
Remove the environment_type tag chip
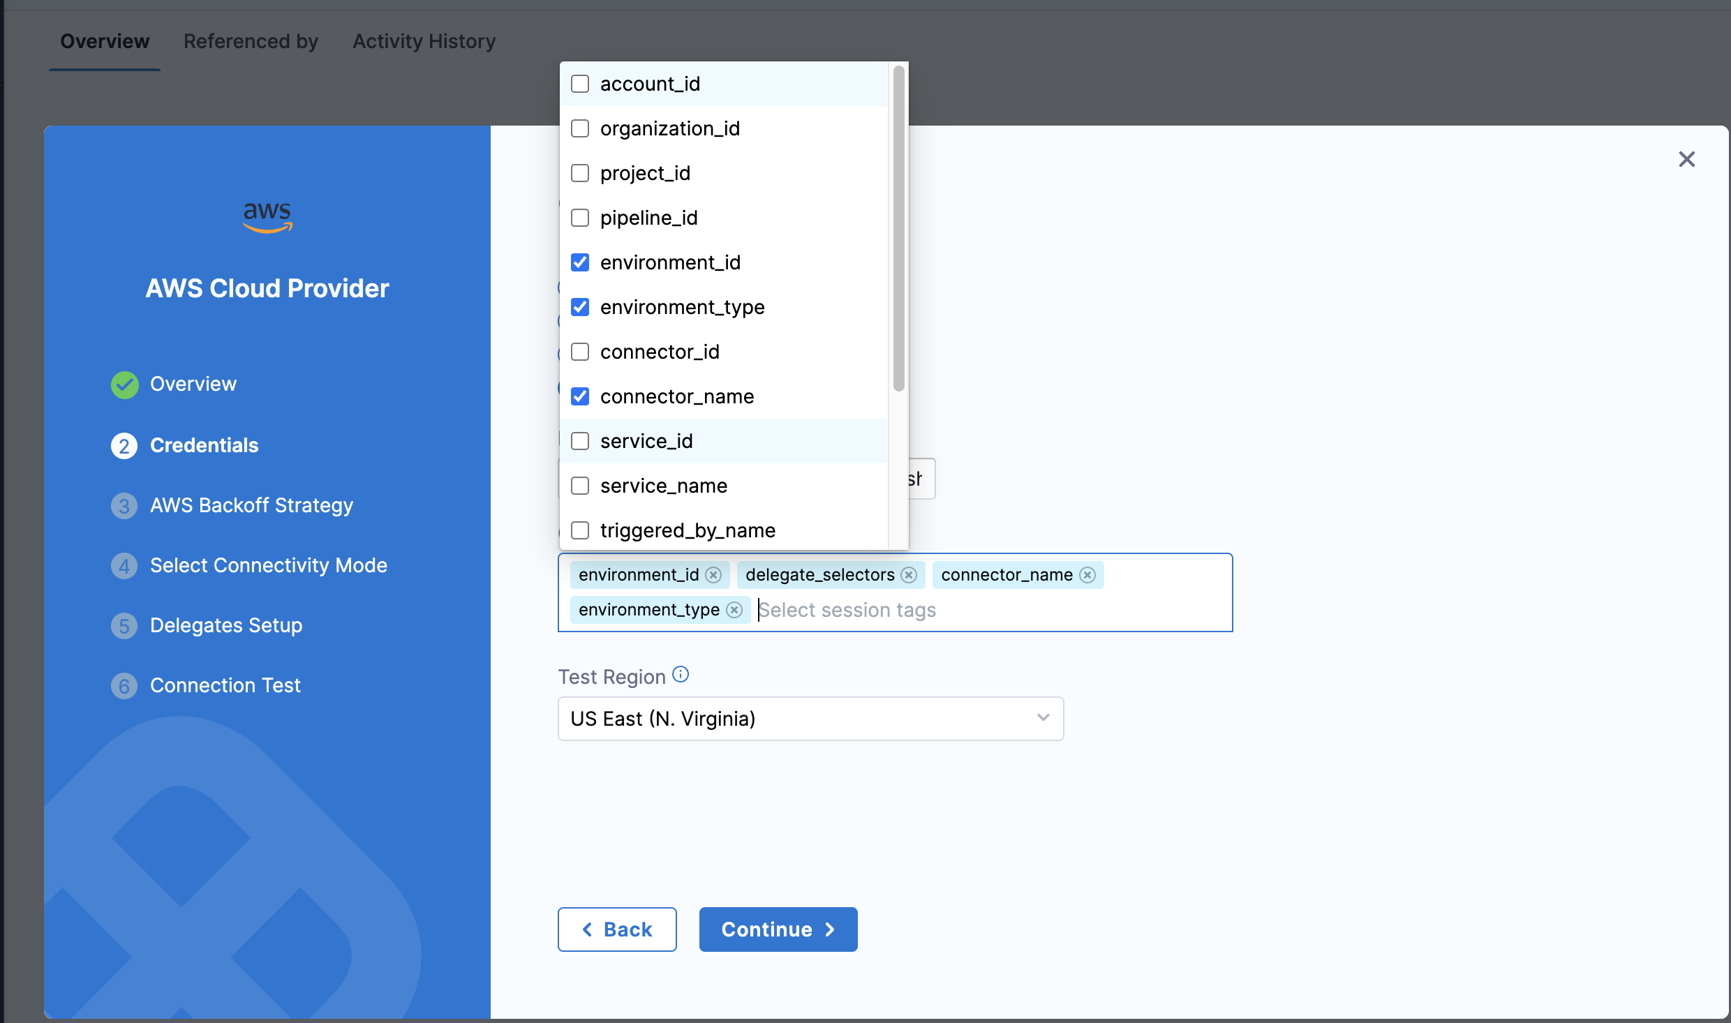click(x=734, y=610)
